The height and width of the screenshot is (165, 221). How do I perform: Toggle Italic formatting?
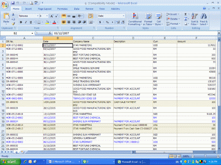pyautogui.click(x=26, y=22)
